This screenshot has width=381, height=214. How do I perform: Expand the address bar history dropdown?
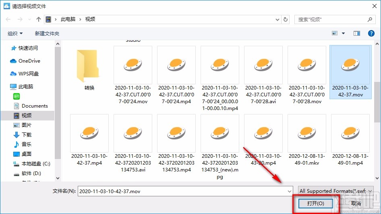coord(277,19)
